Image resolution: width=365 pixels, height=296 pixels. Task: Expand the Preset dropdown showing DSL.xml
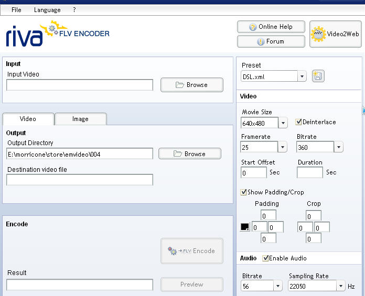coord(302,76)
